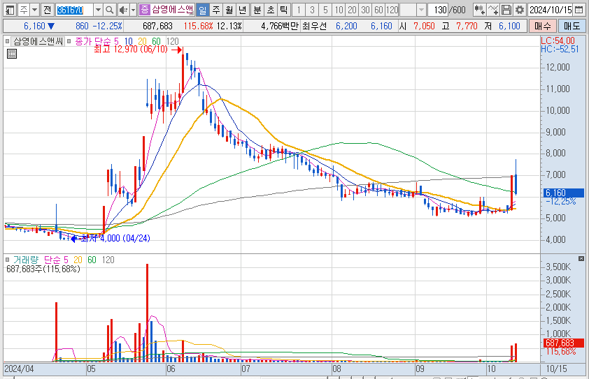Image resolution: width=589 pixels, height=379 pixels.
Task: Select interval 10 button
Action: [339, 10]
